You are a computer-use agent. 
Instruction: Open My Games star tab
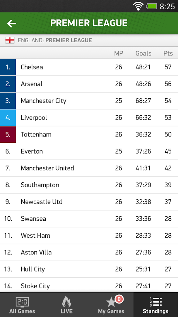point(111,305)
